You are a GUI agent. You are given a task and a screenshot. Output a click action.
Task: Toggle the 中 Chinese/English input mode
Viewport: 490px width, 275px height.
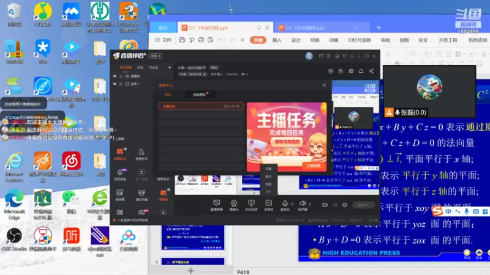click(448, 211)
